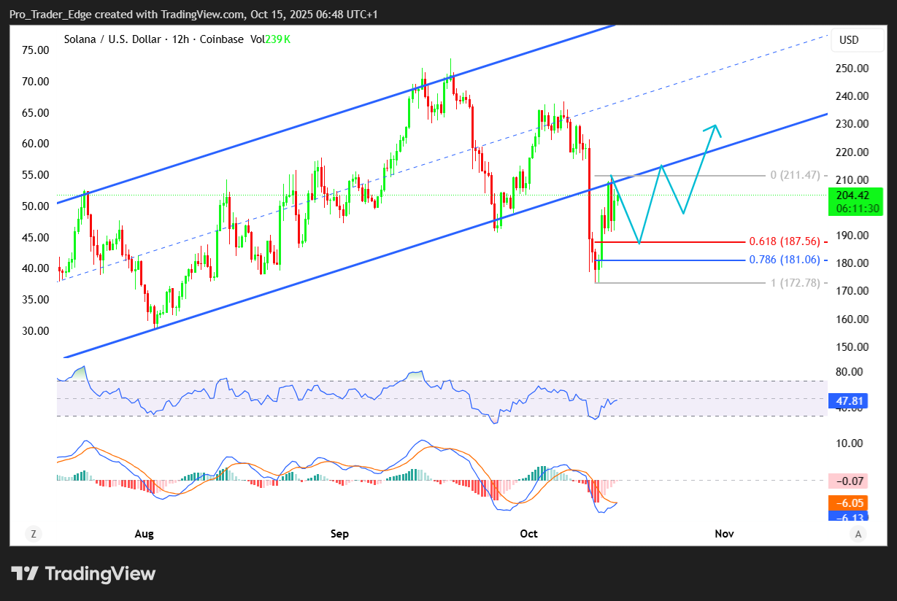The height and width of the screenshot is (601, 897).
Task: Click the A auto-scale icon at bottom-right
Action: coord(859,534)
